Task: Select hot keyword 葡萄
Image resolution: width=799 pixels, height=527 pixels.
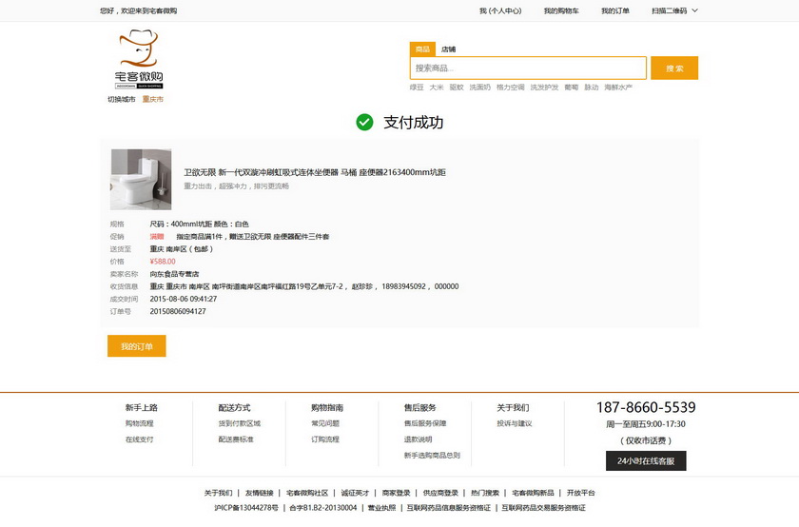Action: (572, 88)
